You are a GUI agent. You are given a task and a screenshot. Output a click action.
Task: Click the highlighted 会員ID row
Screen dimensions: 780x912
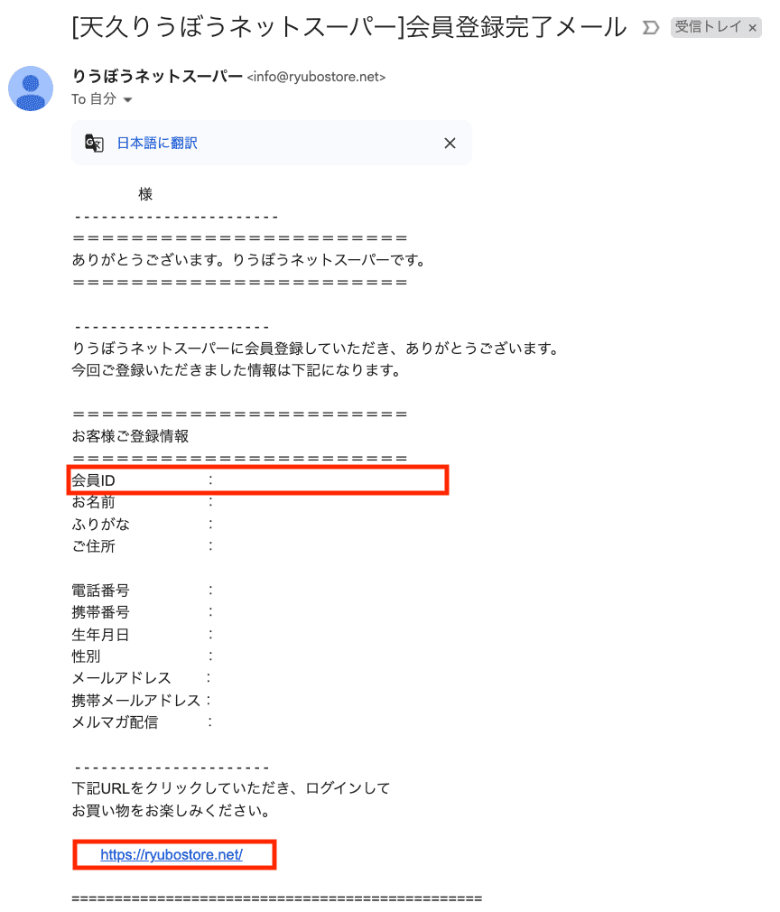[257, 480]
